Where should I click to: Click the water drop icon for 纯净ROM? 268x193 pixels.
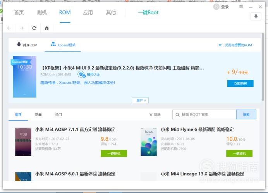[19, 44]
